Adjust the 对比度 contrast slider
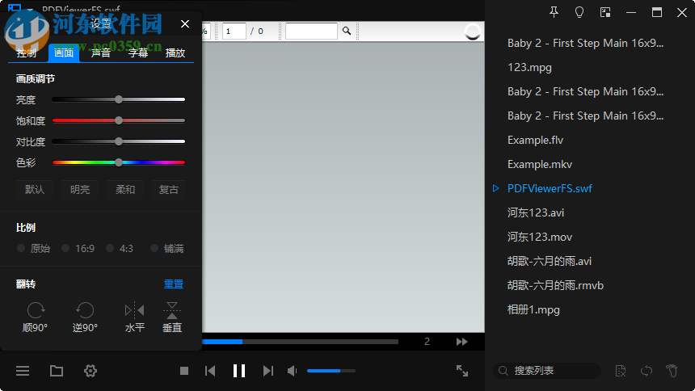This screenshot has width=695, height=391. pyautogui.click(x=118, y=142)
